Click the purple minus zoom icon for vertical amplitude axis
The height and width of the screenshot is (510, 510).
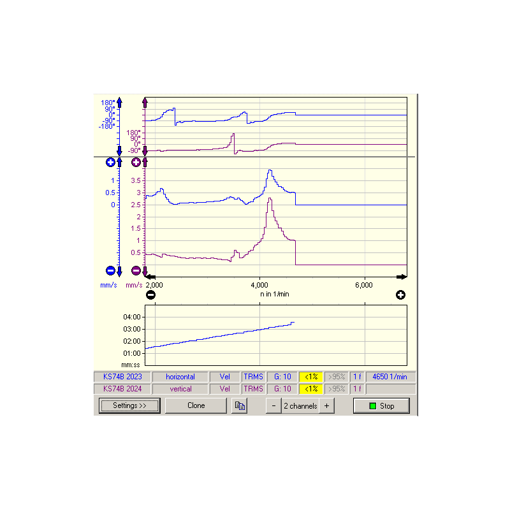pos(136,270)
